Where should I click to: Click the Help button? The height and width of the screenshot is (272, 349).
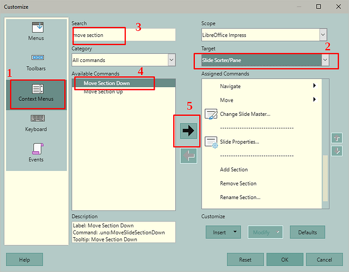pyautogui.click(x=25, y=259)
